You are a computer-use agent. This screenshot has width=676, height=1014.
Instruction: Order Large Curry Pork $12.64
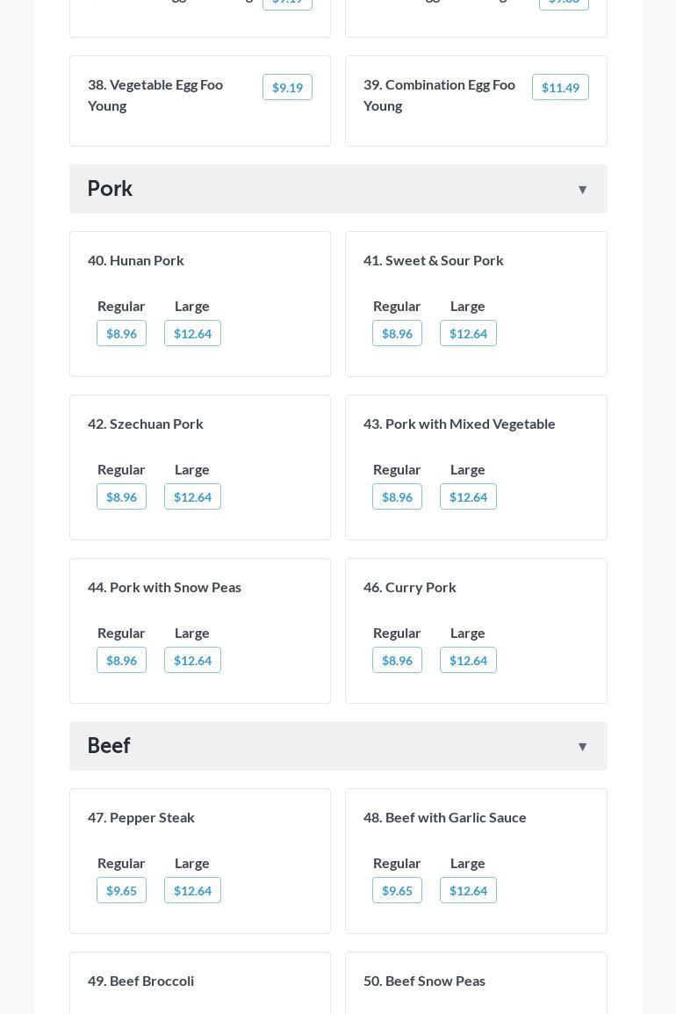[x=468, y=661]
